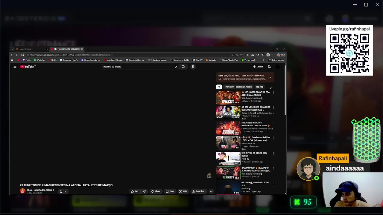This screenshot has width=383, height=215.
Task: Open ENCONTRO ÀS CEGAS COM KOSKY thumbnail
Action: coord(228,158)
